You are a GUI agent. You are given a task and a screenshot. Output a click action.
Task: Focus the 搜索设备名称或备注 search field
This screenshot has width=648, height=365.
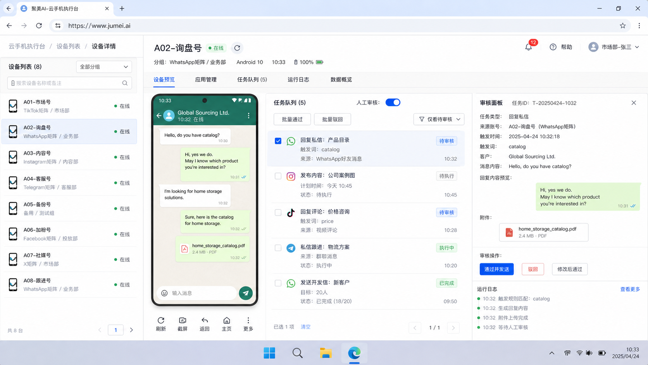[x=69, y=83]
